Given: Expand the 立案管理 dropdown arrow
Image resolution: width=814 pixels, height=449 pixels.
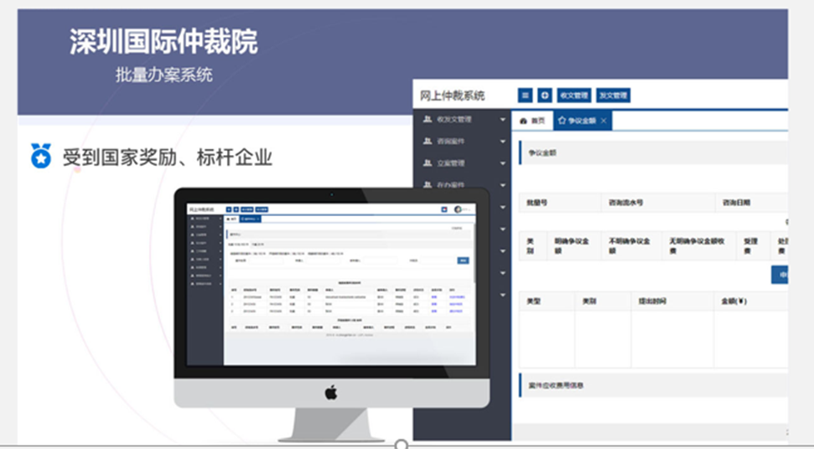Looking at the screenshot, I should pyautogui.click(x=502, y=163).
